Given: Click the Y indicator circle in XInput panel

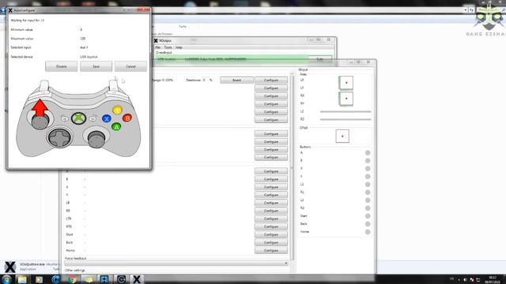Looking at the screenshot, I should pos(368,177).
